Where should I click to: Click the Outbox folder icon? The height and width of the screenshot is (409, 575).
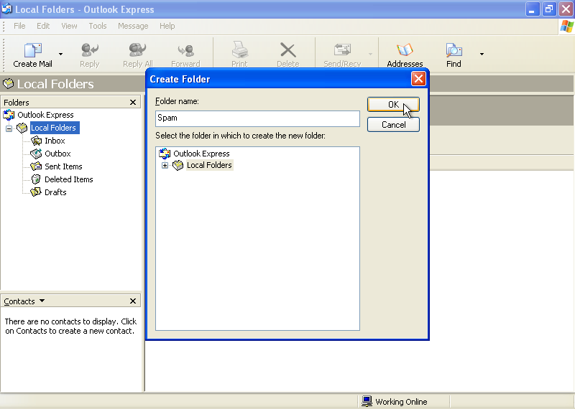point(36,154)
